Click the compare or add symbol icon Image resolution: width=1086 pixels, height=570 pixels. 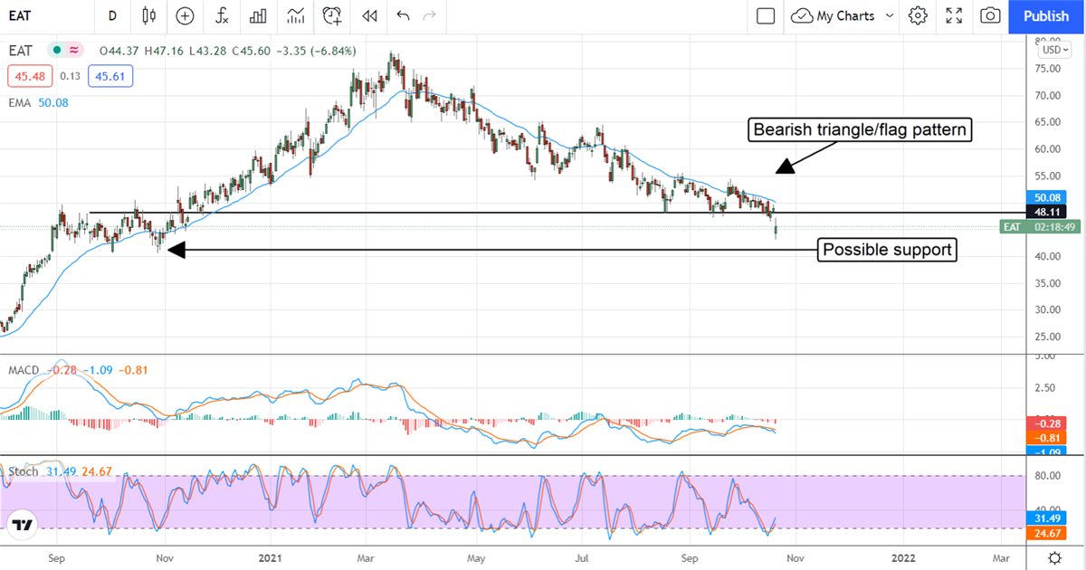[185, 15]
